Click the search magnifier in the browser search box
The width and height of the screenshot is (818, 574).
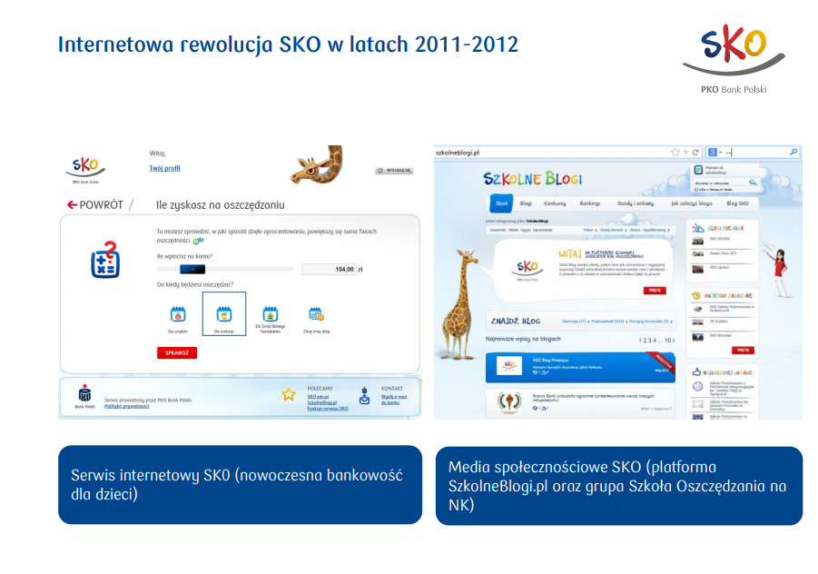pyautogui.click(x=793, y=152)
